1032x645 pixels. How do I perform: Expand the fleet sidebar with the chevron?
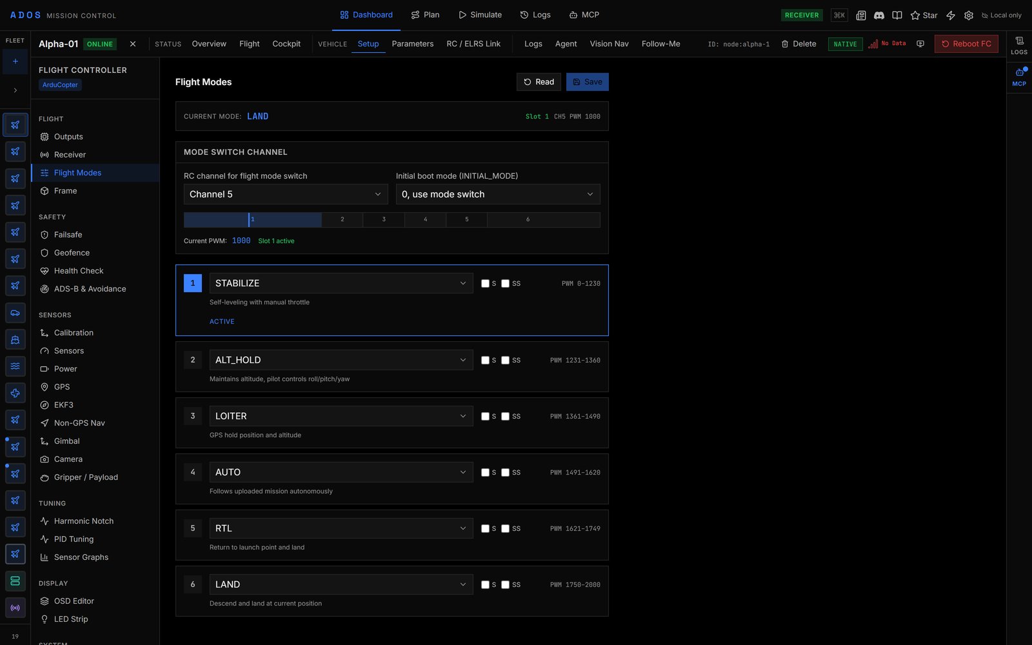pos(15,90)
